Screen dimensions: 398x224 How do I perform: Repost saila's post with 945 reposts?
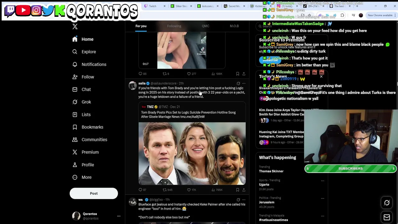pos(167,190)
